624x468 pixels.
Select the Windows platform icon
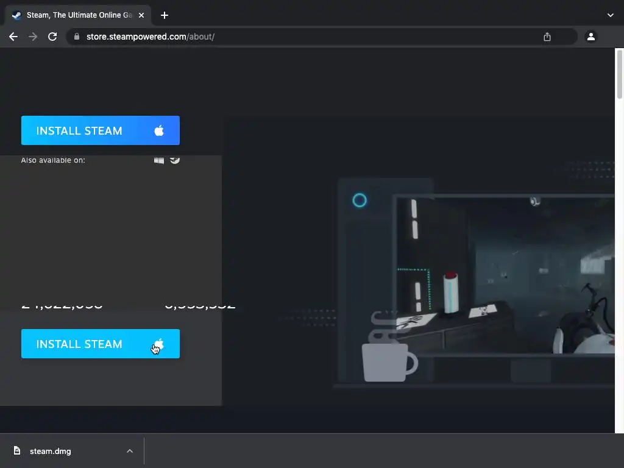click(159, 160)
